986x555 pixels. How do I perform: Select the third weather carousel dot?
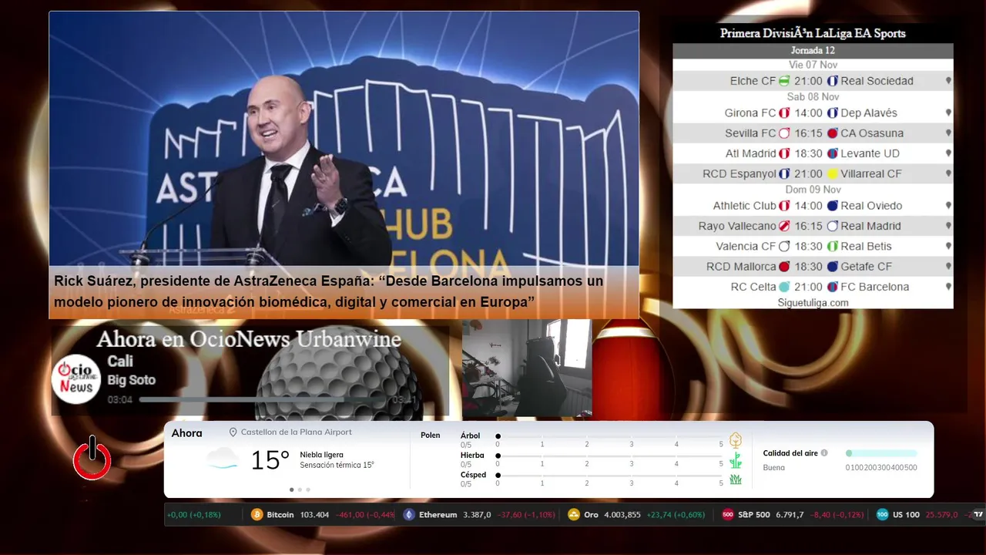tap(308, 489)
